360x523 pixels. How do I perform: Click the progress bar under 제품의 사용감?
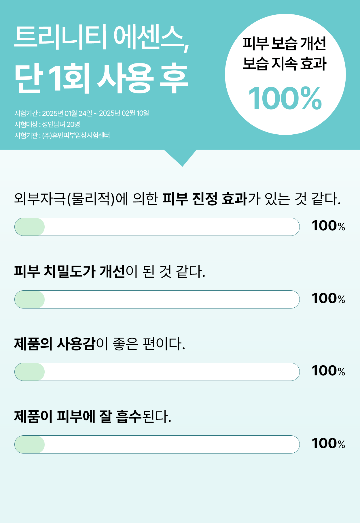(157, 372)
